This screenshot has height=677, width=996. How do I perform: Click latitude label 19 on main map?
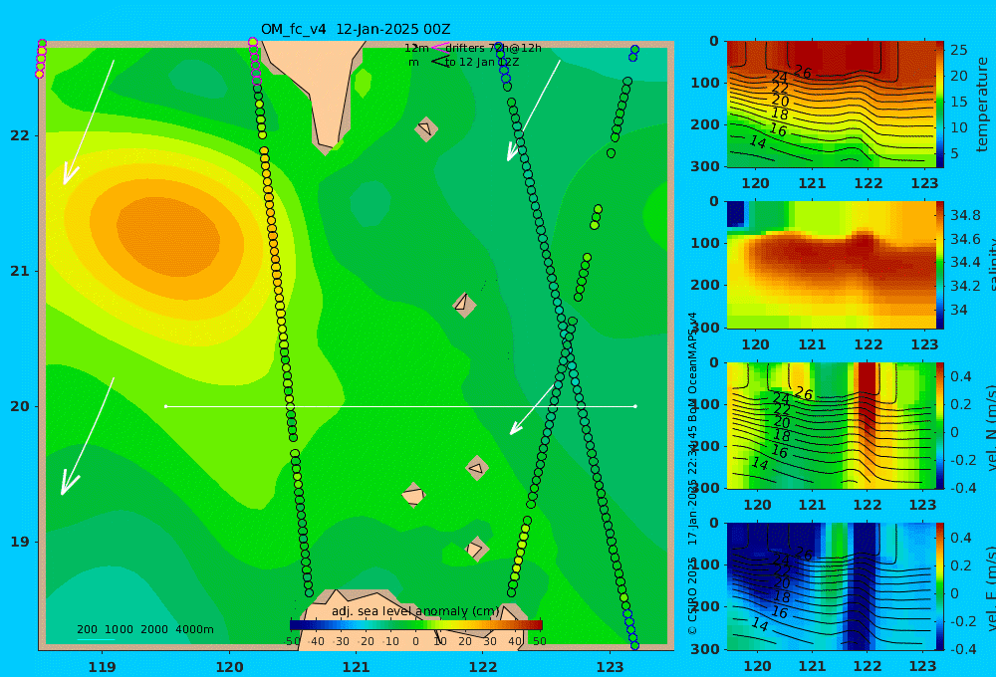(x=20, y=542)
